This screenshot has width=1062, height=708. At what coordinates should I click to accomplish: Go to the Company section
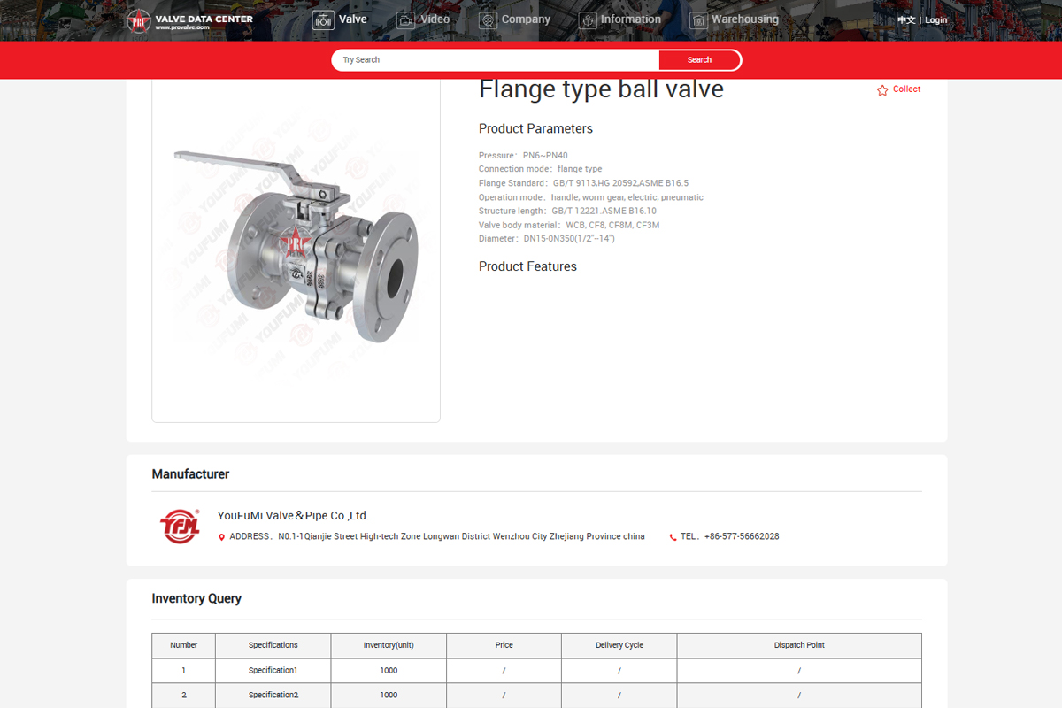526,19
